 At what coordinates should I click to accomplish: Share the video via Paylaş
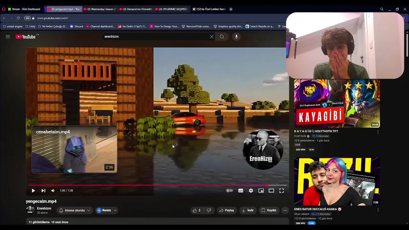[227, 211]
